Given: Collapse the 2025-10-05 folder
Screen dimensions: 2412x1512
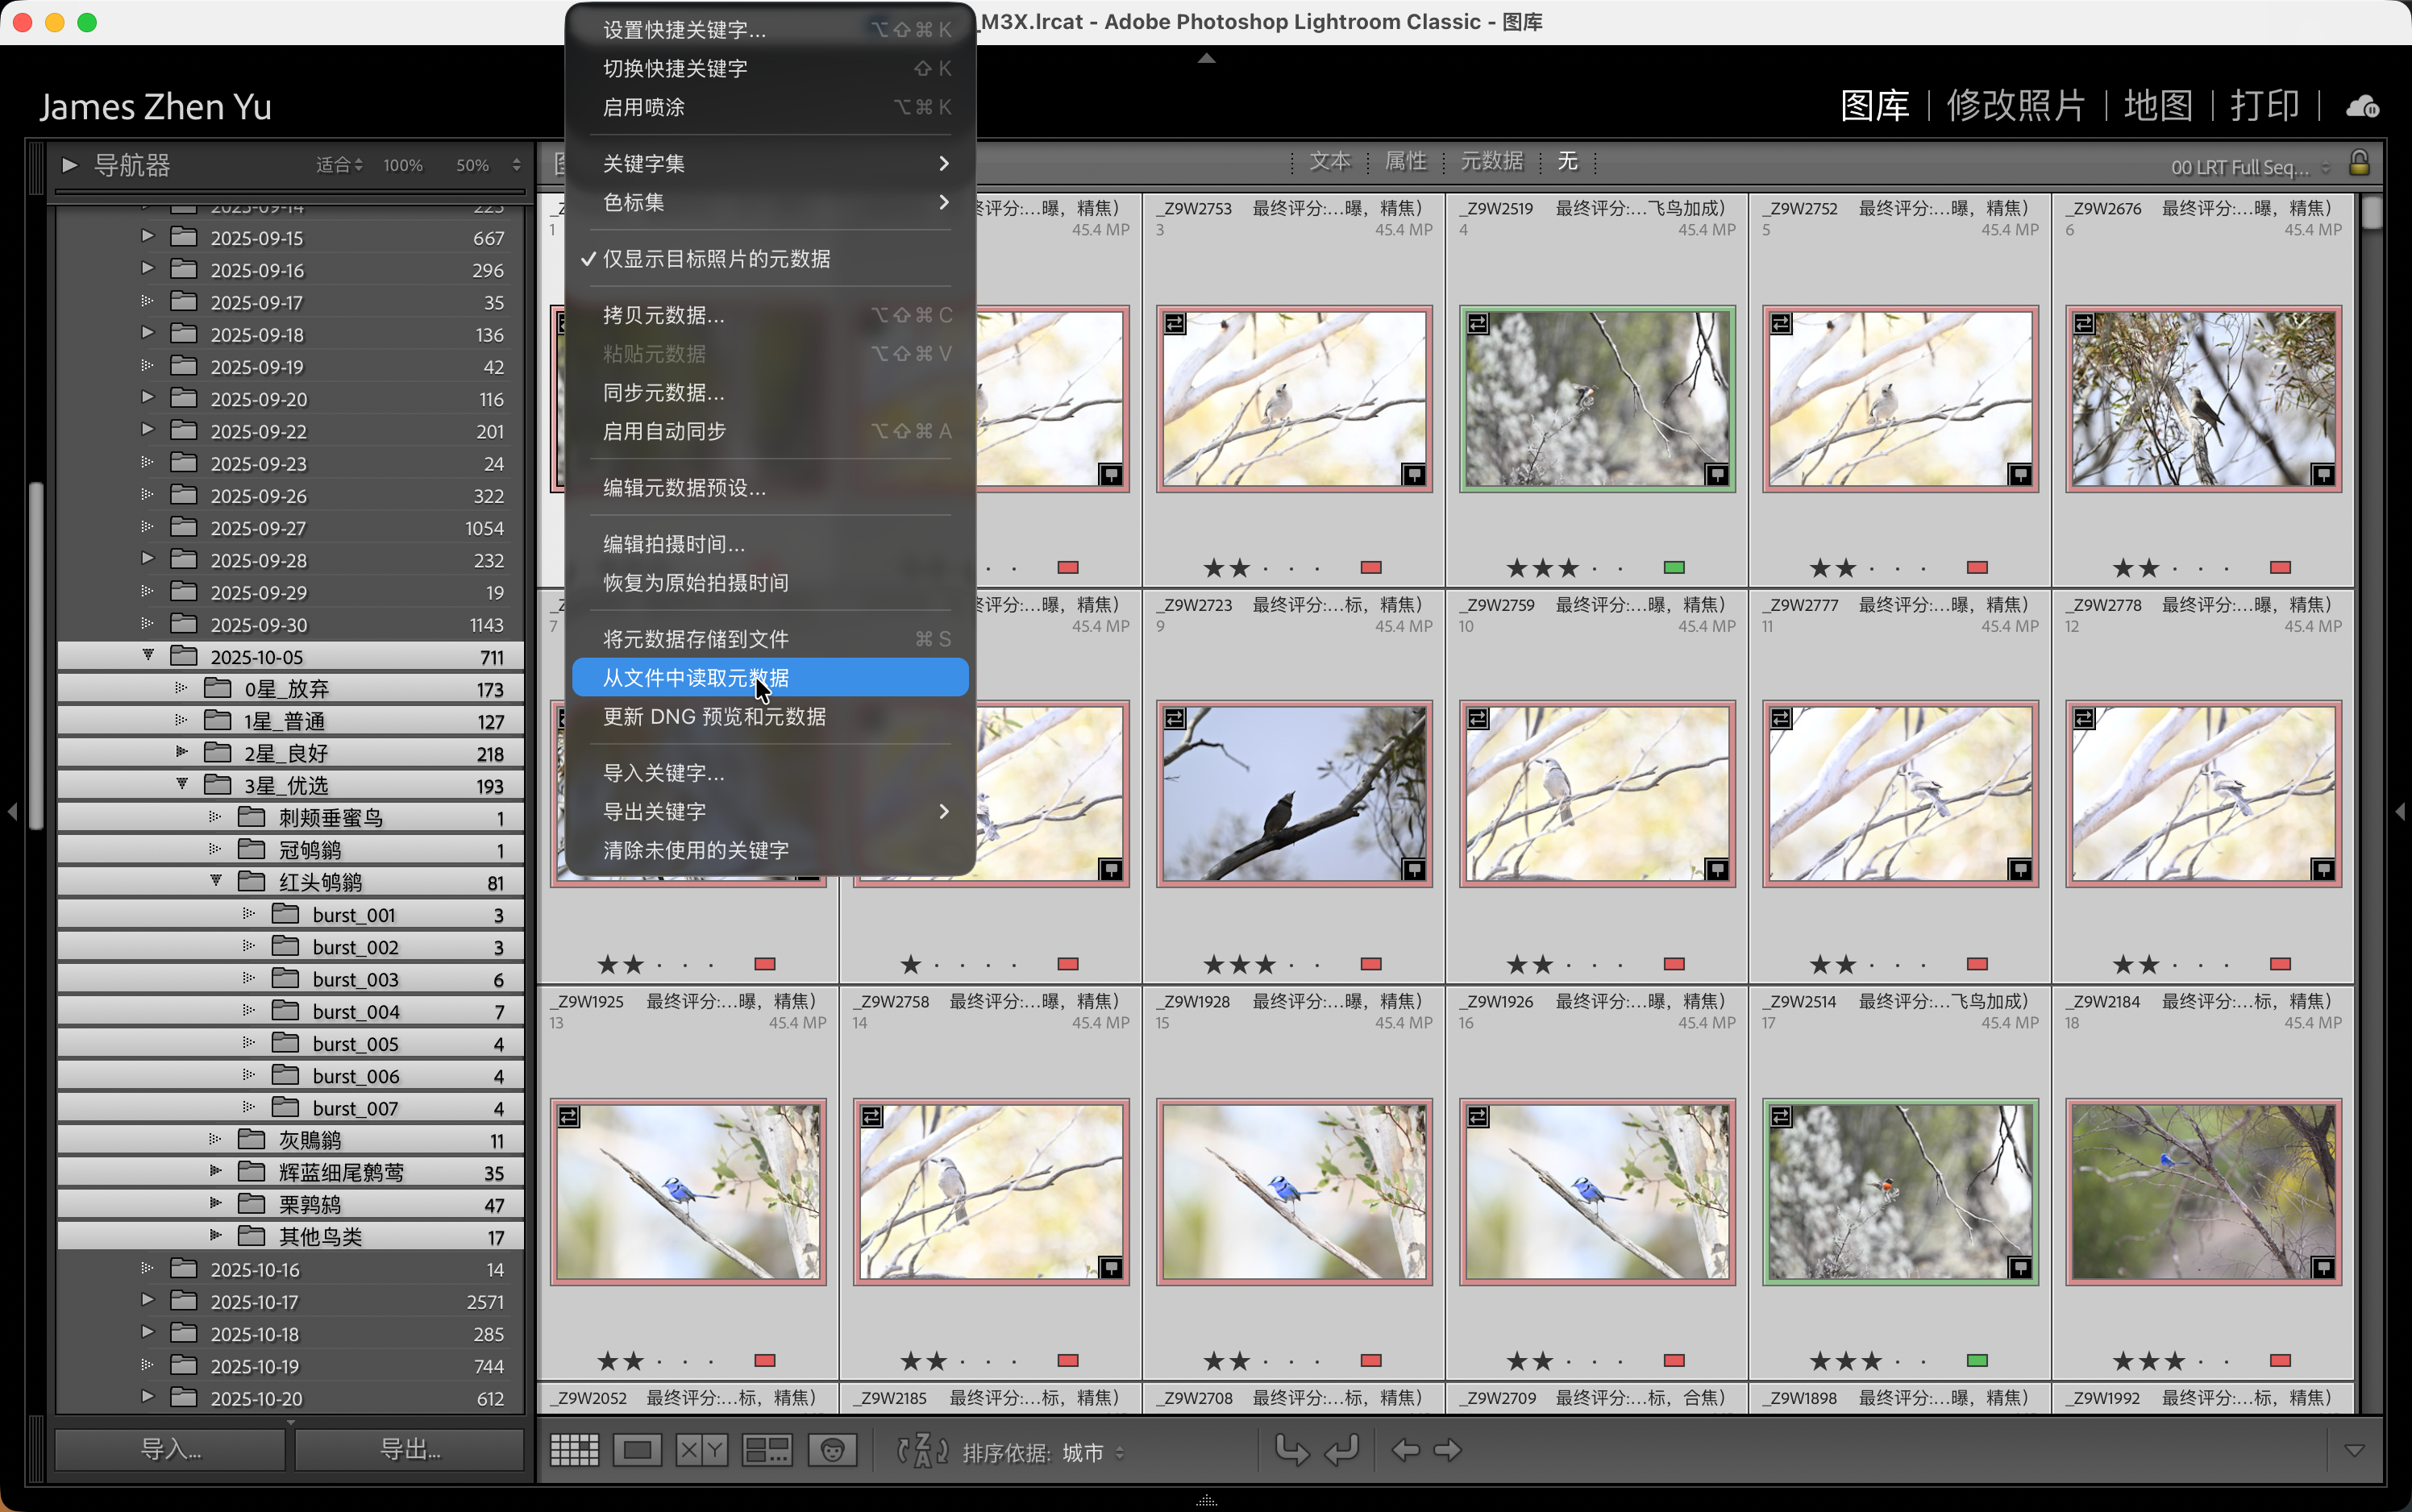Looking at the screenshot, I should [x=148, y=655].
